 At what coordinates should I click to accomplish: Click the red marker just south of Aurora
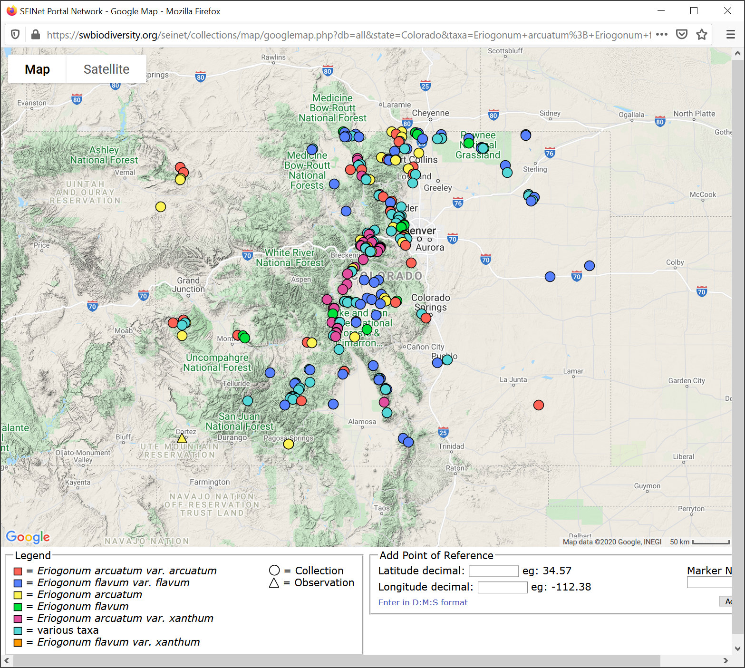(x=411, y=263)
